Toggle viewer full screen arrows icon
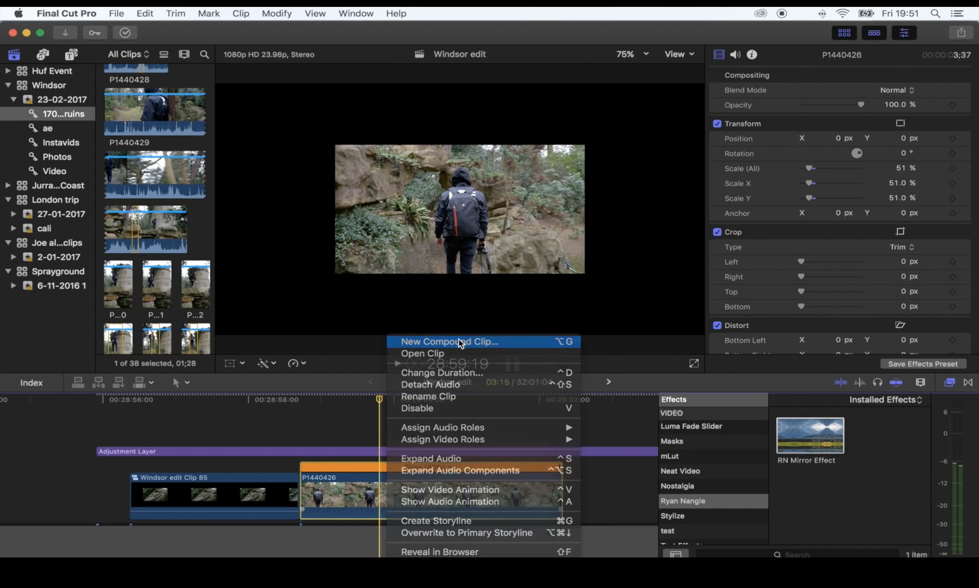 click(694, 363)
